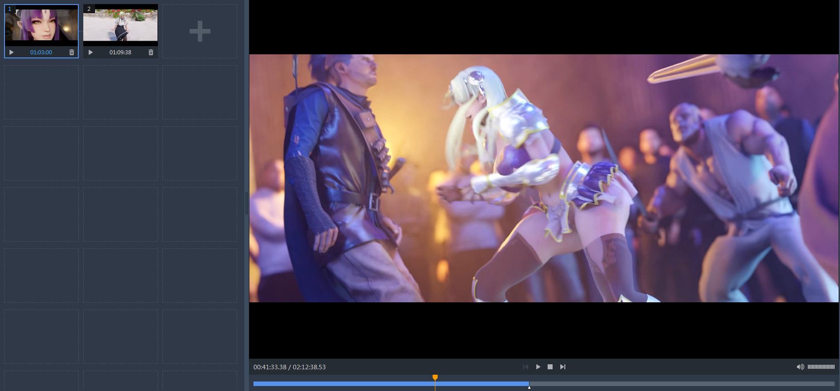The width and height of the screenshot is (840, 391).
Task: Jump to previous frame in the player
Action: point(525,367)
